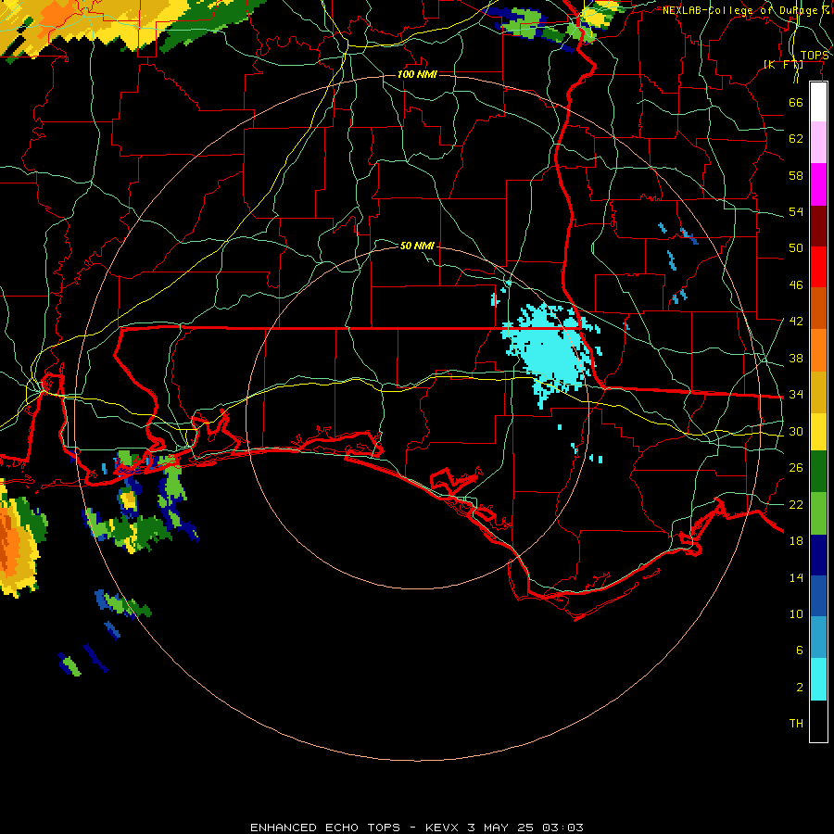Image resolution: width=834 pixels, height=834 pixels.
Task: Click the 42 value on the scale
Action: [x=796, y=322]
